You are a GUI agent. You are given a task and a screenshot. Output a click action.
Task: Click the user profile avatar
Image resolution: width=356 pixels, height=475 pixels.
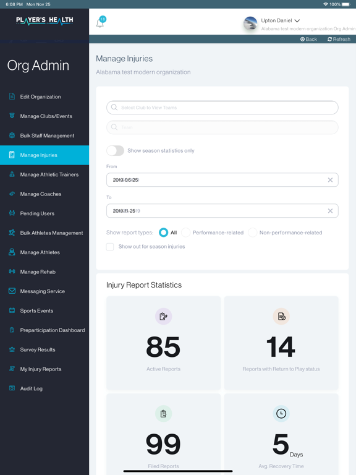coord(250,24)
